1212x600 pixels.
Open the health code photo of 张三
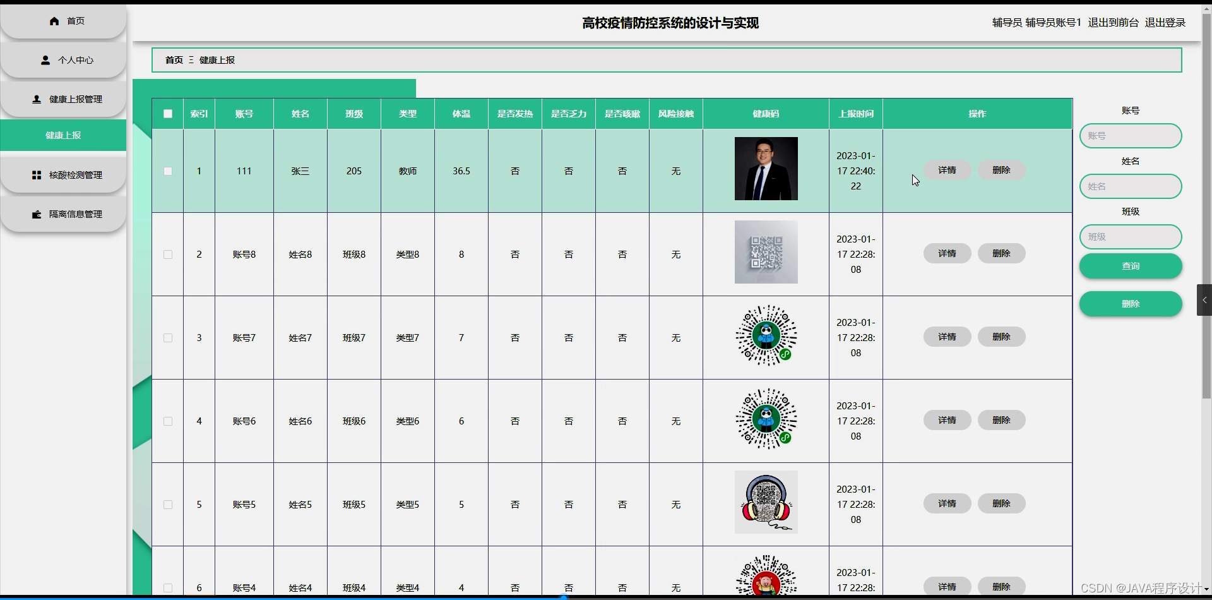pyautogui.click(x=766, y=169)
